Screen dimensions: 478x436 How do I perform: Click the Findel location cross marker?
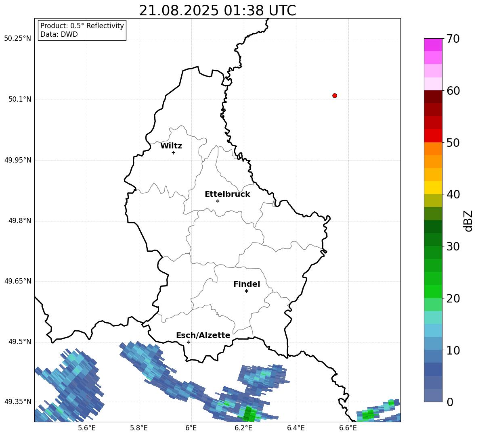pyautogui.click(x=246, y=291)
